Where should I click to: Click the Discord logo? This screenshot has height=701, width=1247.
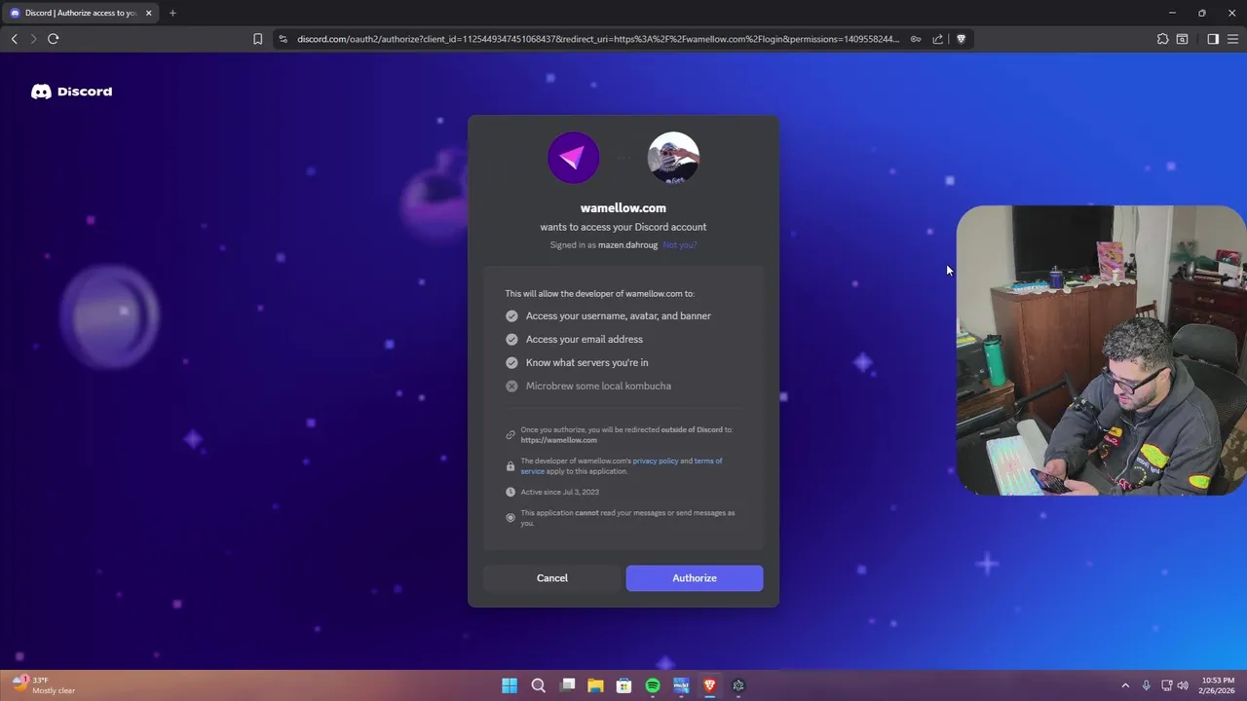71,92
